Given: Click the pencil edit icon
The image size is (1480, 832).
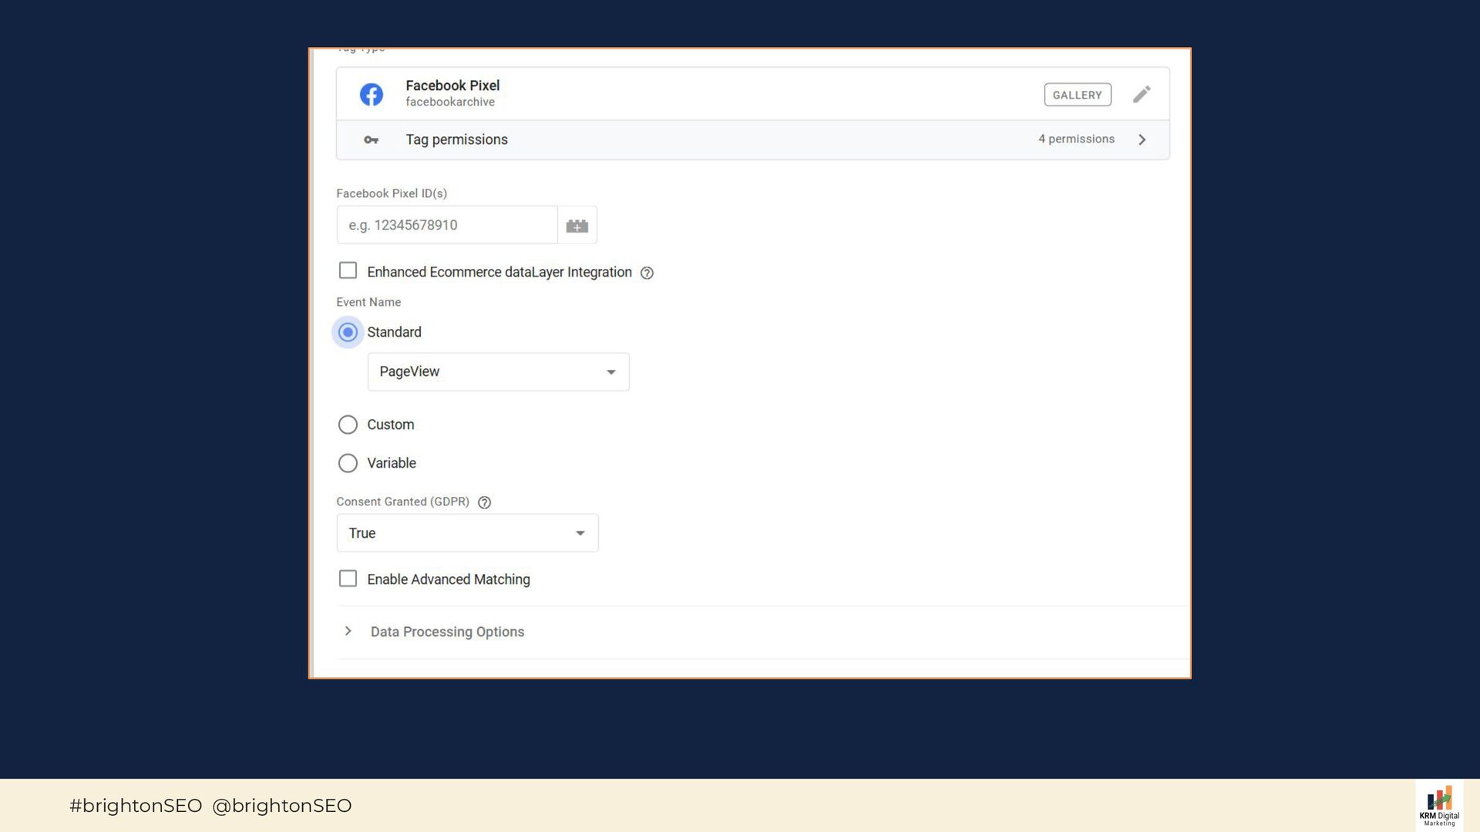Looking at the screenshot, I should 1142,94.
